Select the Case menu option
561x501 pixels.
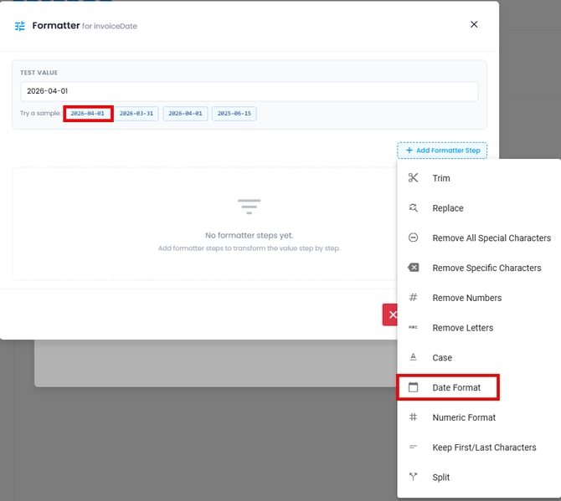[x=442, y=358]
